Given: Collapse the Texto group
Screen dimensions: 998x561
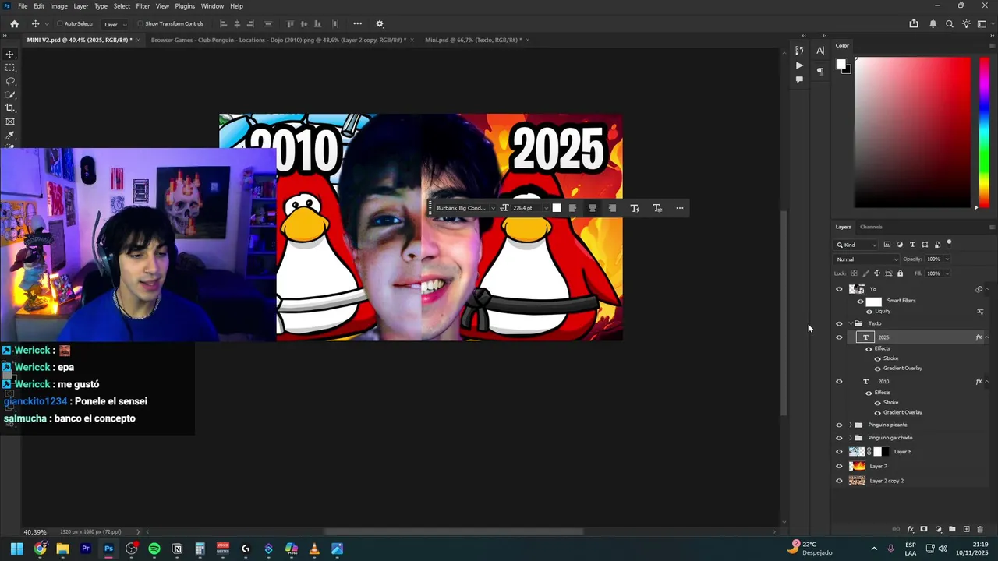Looking at the screenshot, I should (x=851, y=323).
